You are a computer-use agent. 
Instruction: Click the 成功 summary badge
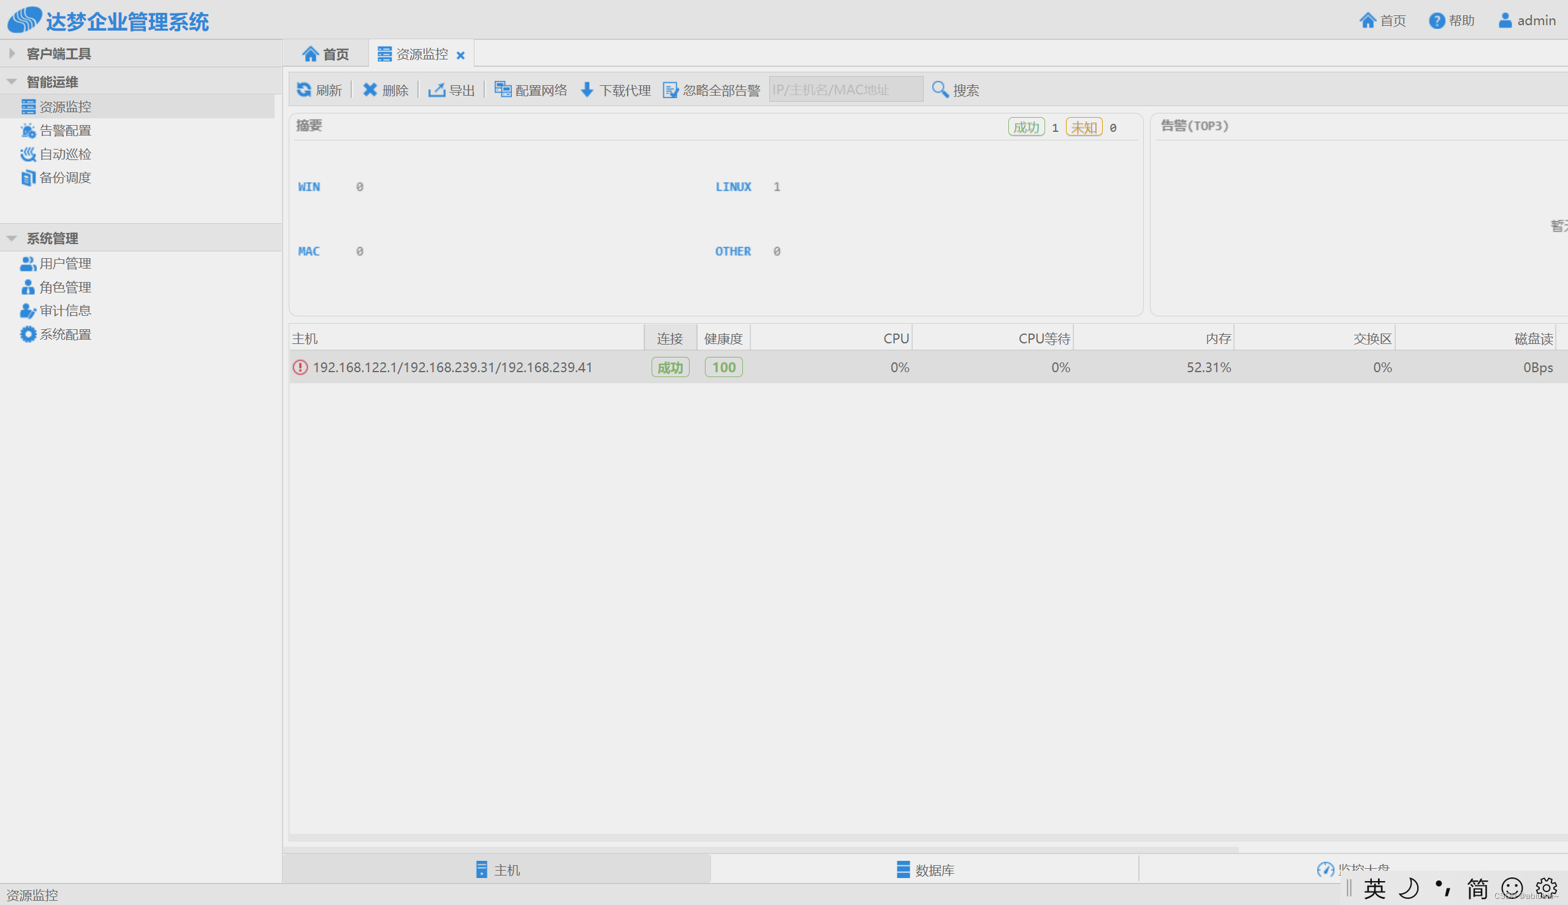coord(1026,127)
